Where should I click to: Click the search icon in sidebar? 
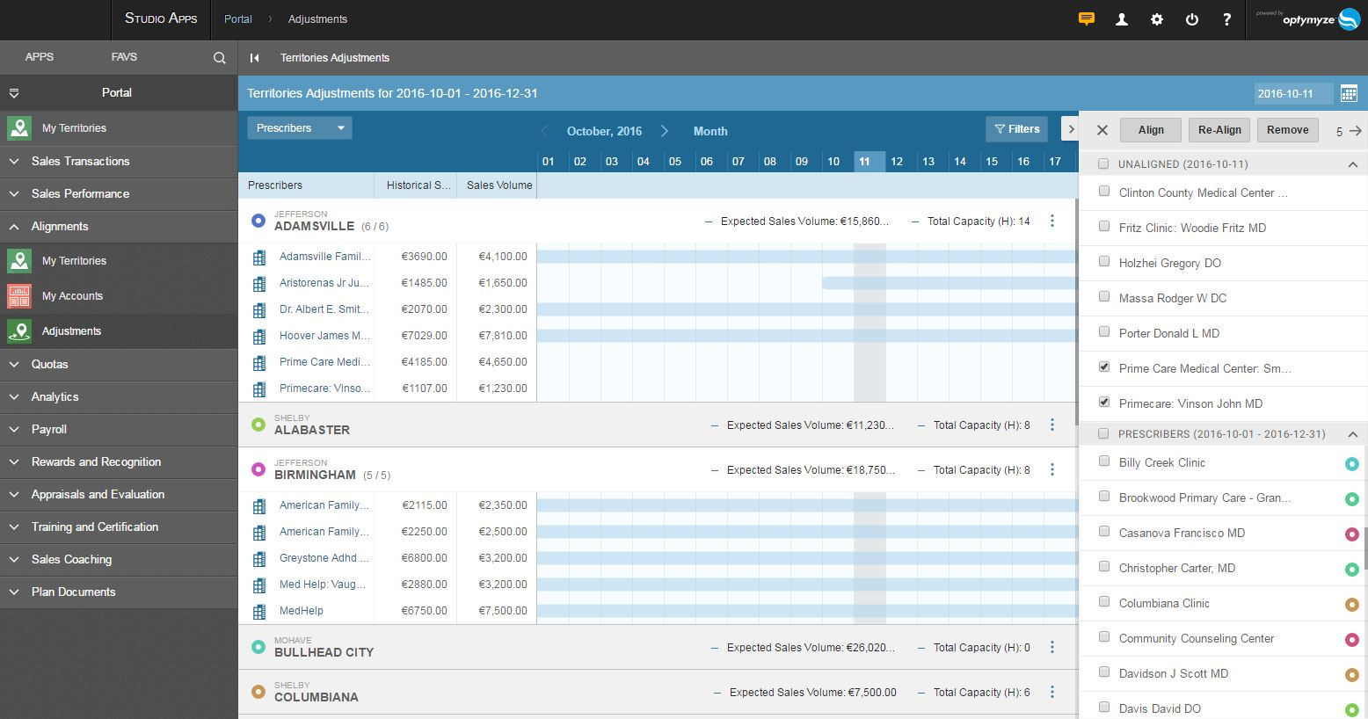[x=219, y=58]
